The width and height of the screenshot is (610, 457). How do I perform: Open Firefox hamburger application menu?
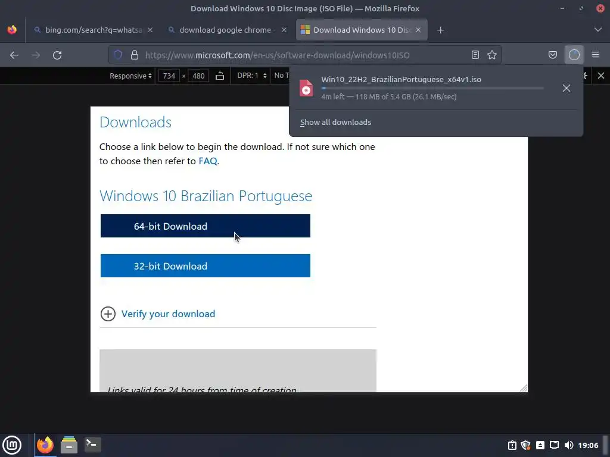point(596,55)
